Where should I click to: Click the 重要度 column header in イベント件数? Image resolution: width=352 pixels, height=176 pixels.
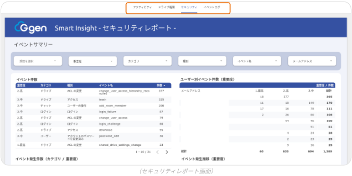tap(21, 85)
